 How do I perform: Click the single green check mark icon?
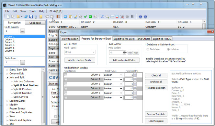coord(85,17)
